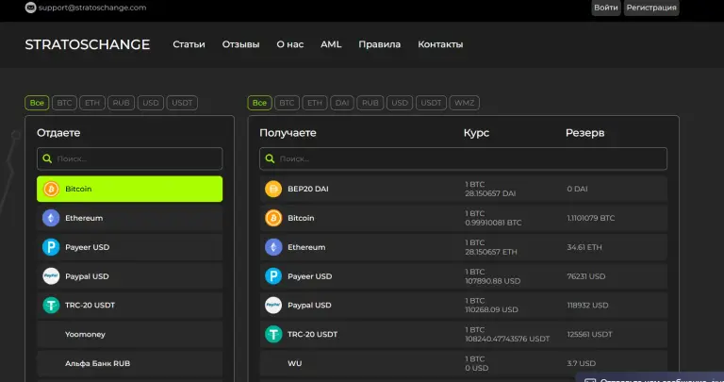
Task: Click the magnifier icon in Отдаете search
Action: pyautogui.click(x=47, y=158)
